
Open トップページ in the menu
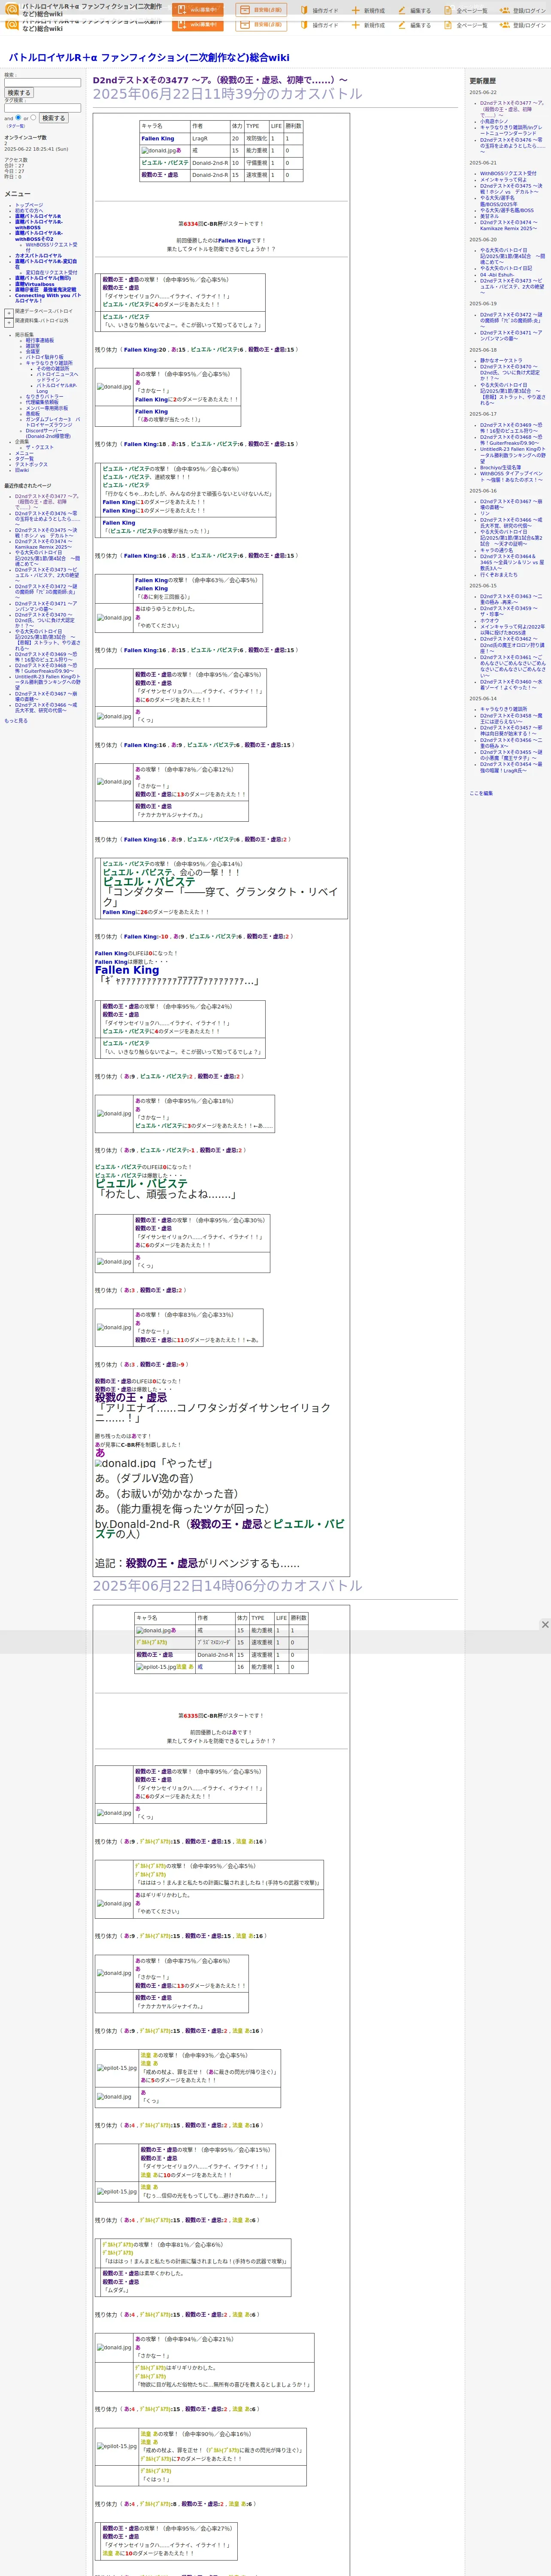pos(29,205)
